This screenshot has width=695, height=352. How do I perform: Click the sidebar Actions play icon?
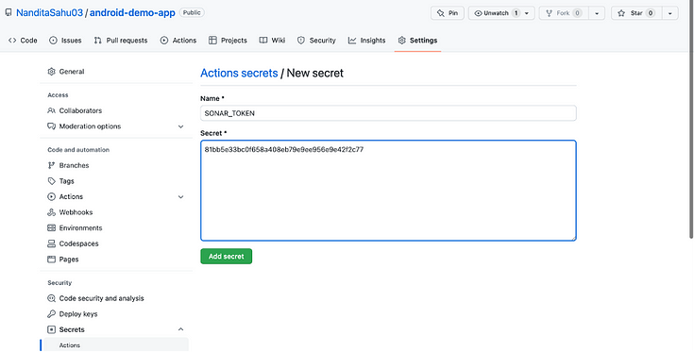[51, 196]
